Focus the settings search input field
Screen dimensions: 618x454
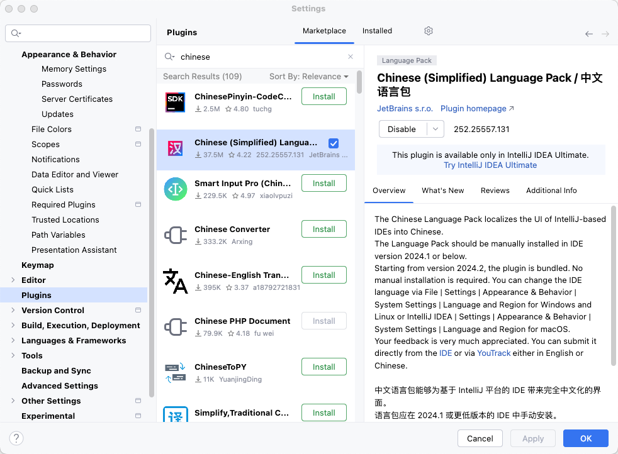pyautogui.click(x=78, y=33)
